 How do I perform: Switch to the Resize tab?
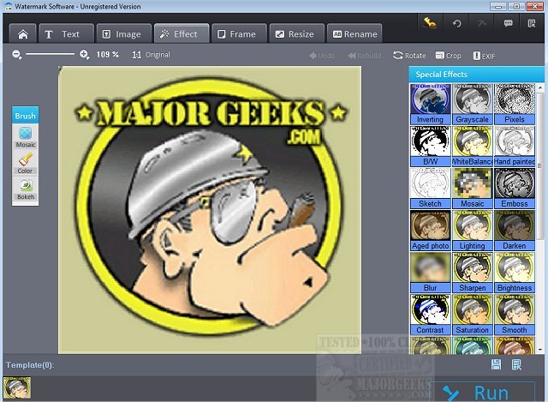point(297,34)
